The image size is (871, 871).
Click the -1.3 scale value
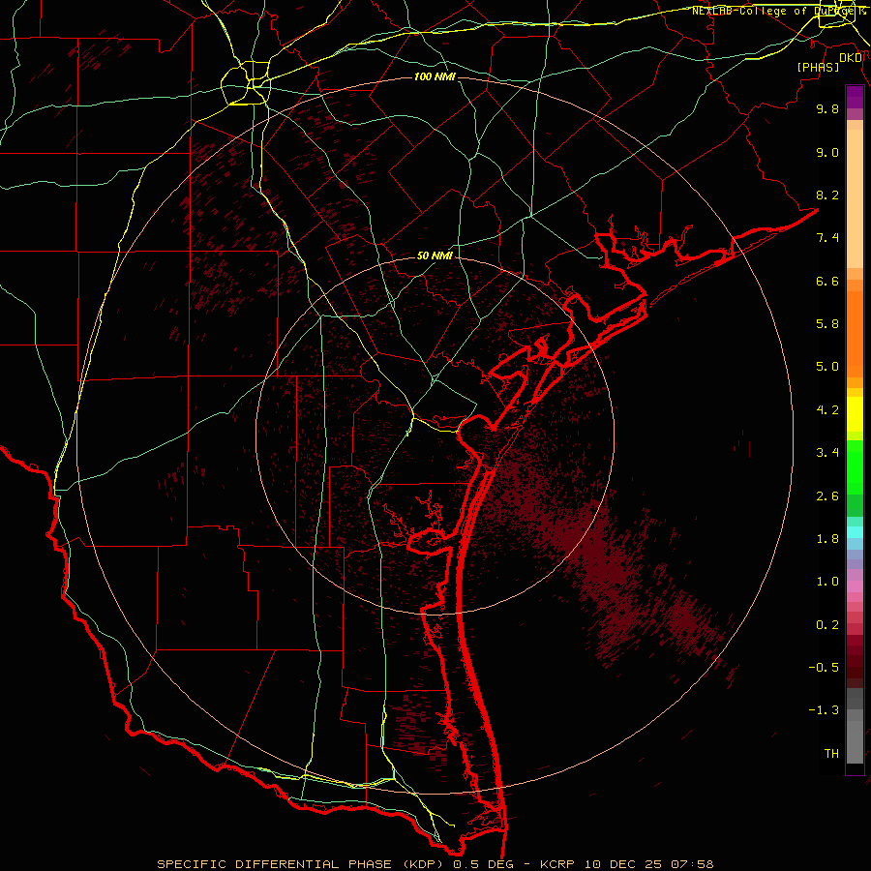click(x=824, y=710)
